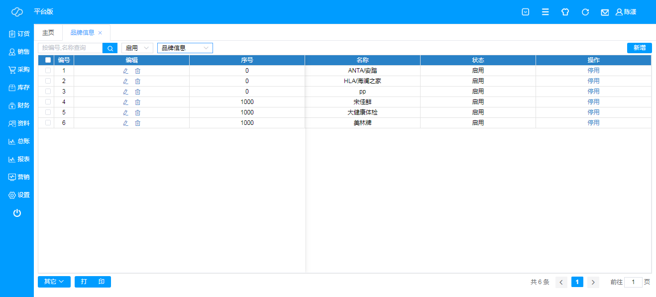Click the 新增 button
Screen dimensions: 656x297
tap(640, 48)
